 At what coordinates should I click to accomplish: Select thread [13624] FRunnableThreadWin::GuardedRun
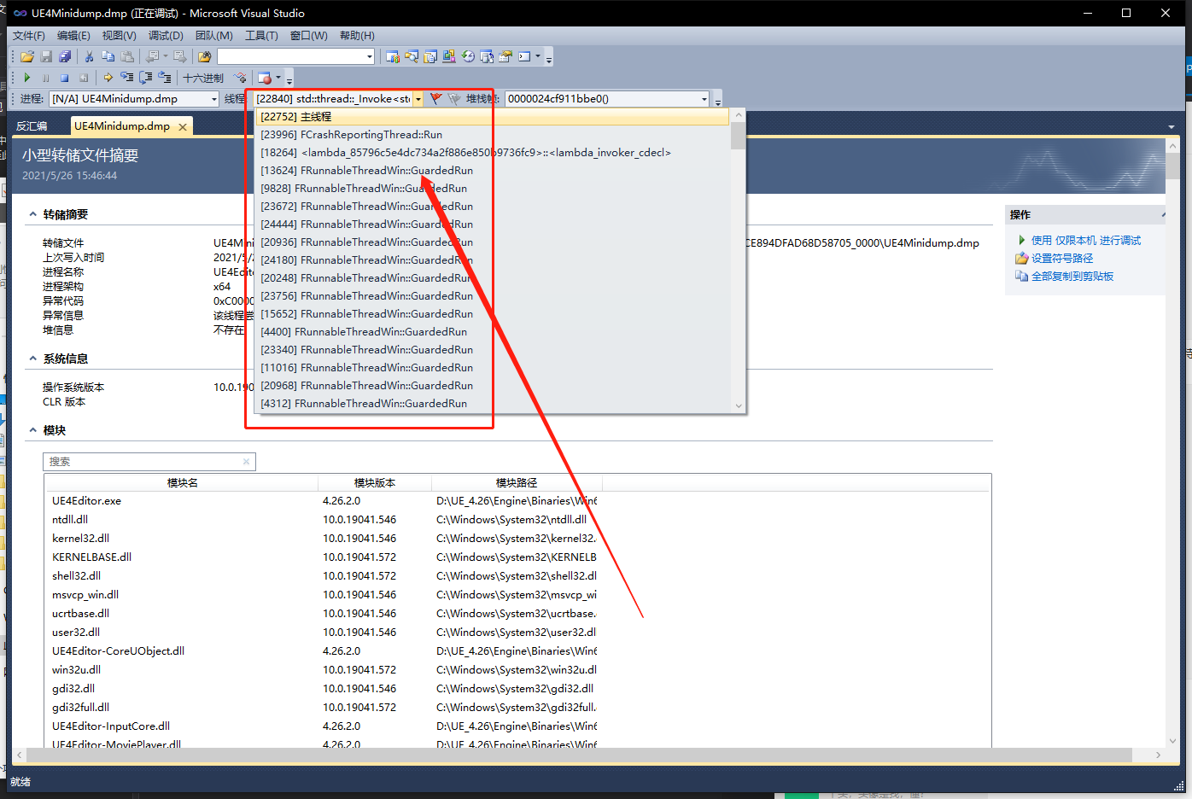(x=494, y=171)
